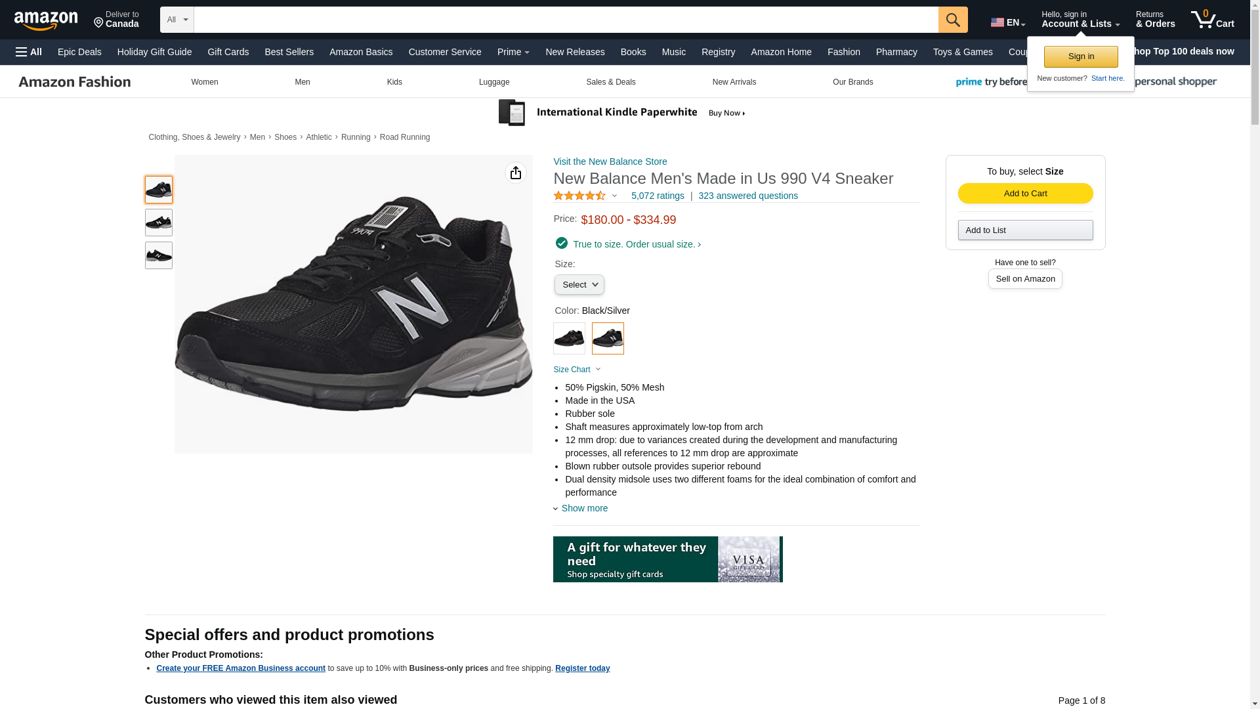The width and height of the screenshot is (1260, 709).
Task: Select the Black color swatch
Action: [569, 339]
